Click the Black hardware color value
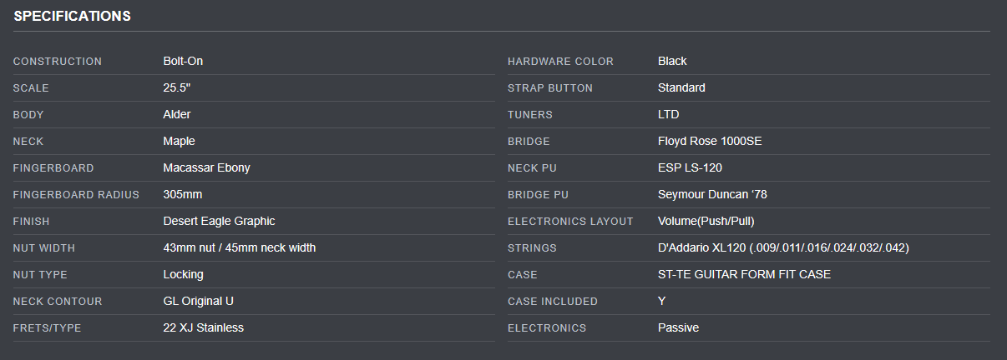1007x360 pixels. (672, 61)
